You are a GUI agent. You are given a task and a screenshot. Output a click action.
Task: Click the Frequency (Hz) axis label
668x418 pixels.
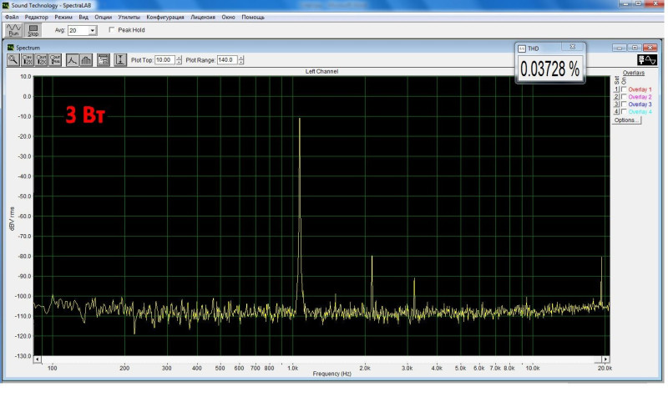pos(331,374)
